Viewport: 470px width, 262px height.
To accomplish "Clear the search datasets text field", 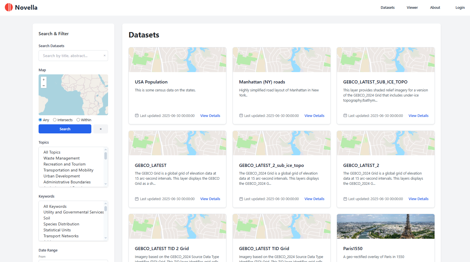I will [104, 56].
